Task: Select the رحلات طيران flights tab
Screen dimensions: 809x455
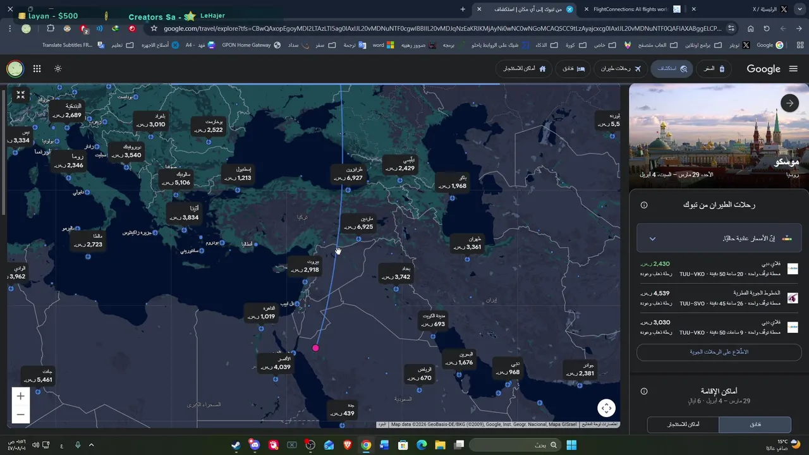Action: click(x=620, y=69)
